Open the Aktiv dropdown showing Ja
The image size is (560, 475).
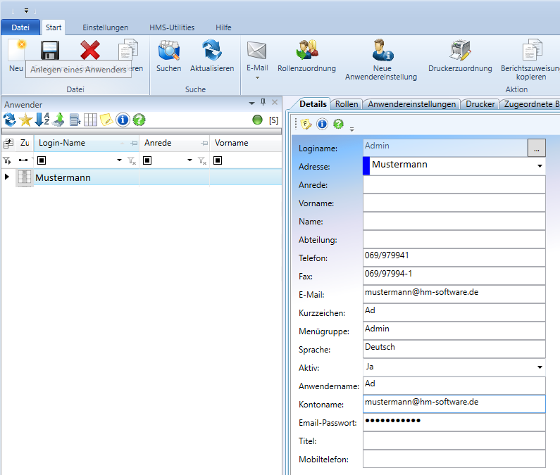[x=540, y=367]
